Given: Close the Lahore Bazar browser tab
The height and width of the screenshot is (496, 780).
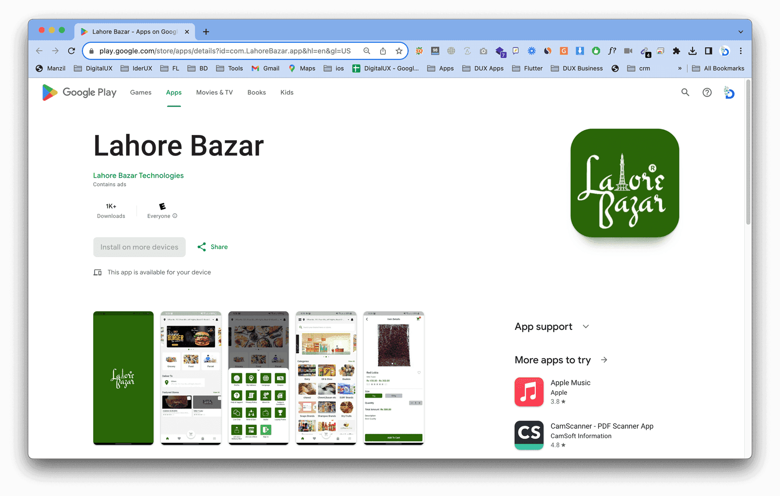Looking at the screenshot, I should [187, 32].
